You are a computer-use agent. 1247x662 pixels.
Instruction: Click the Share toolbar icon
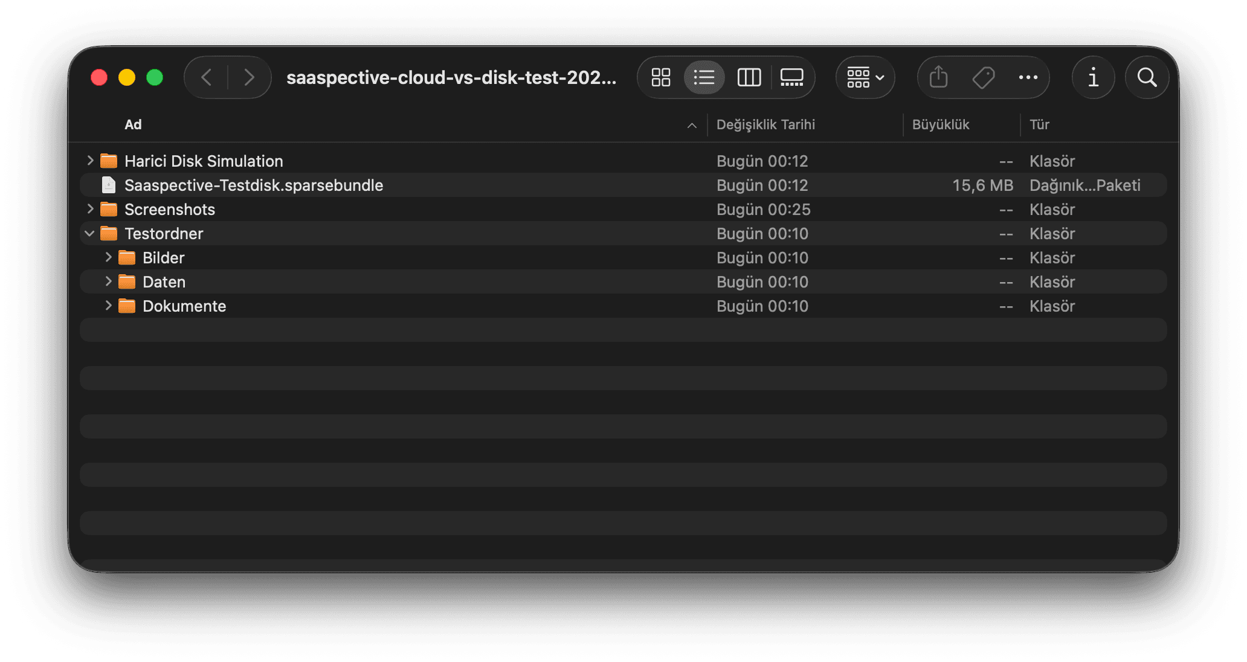(938, 77)
